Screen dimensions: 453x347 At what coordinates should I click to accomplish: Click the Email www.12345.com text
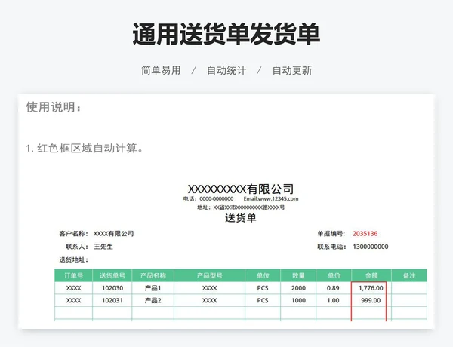coord(271,198)
